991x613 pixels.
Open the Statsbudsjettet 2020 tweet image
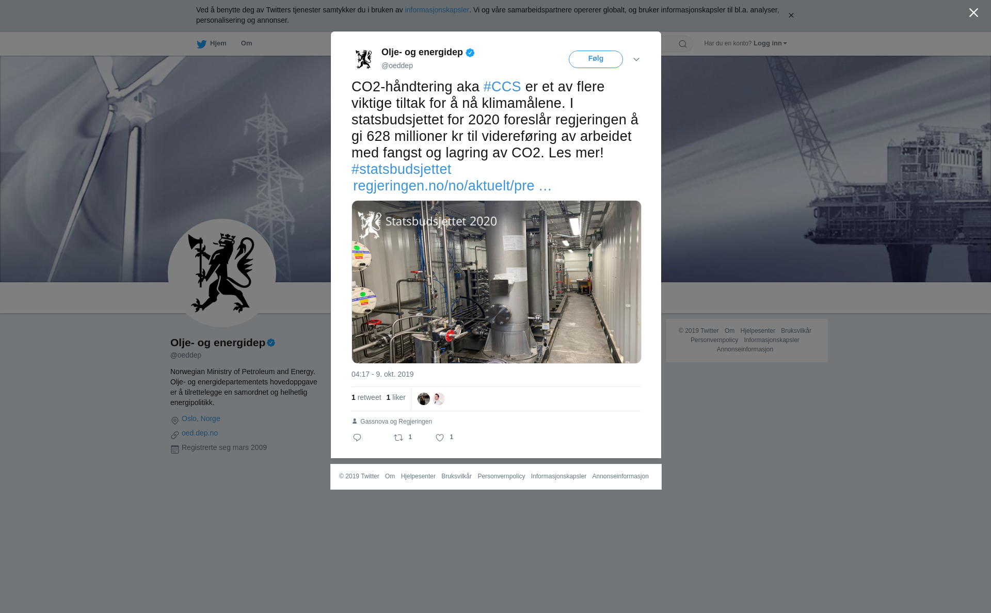pyautogui.click(x=497, y=282)
